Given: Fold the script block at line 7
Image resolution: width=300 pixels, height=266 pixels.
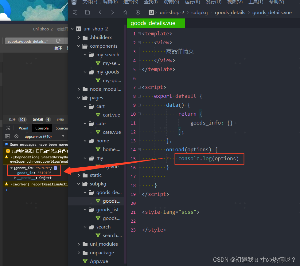Looking at the screenshot, I should pos(139,87).
